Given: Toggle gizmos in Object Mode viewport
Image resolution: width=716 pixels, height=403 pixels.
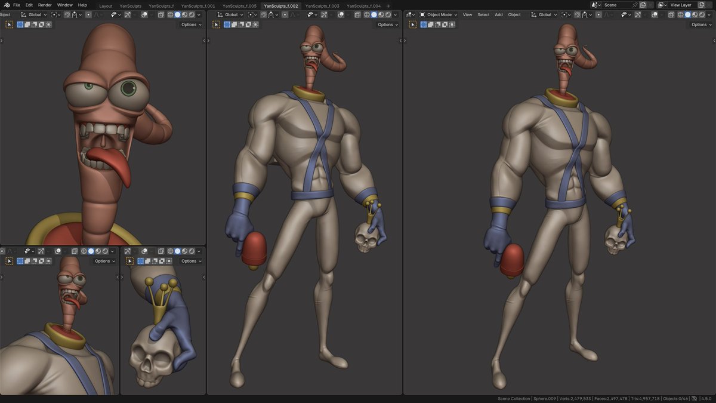Looking at the screenshot, I should point(637,14).
